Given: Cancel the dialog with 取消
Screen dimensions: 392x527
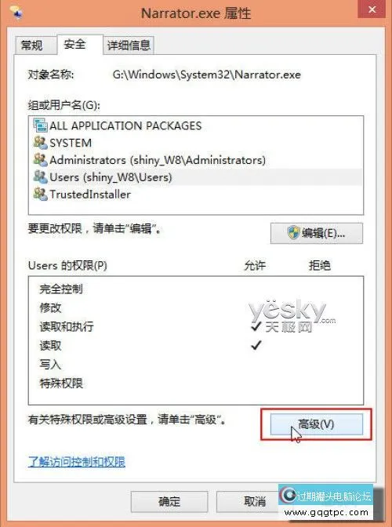Looking at the screenshot, I should pos(249,501).
